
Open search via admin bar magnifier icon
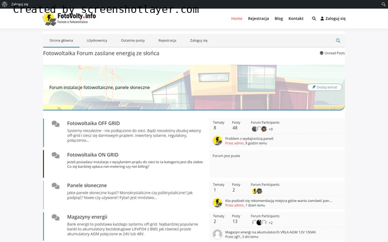click(383, 4)
